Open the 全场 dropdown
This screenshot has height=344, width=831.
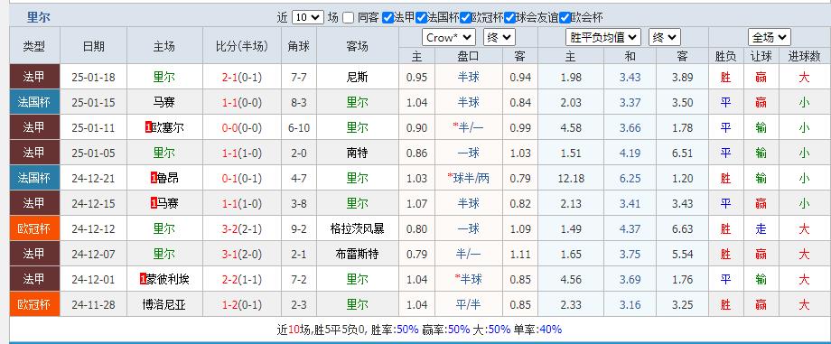click(770, 37)
